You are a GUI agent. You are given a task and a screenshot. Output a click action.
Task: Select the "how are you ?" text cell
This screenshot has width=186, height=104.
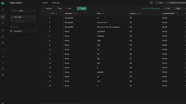pos(112,23)
